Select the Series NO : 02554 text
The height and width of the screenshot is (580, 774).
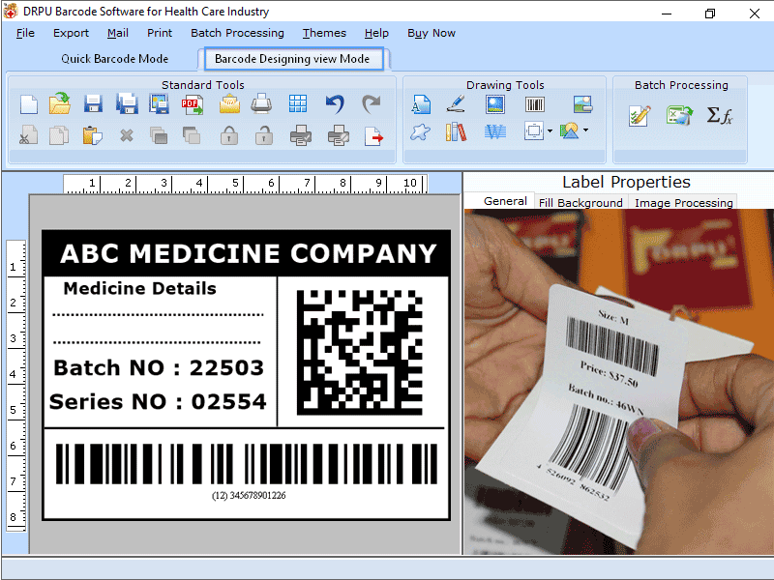(x=158, y=401)
